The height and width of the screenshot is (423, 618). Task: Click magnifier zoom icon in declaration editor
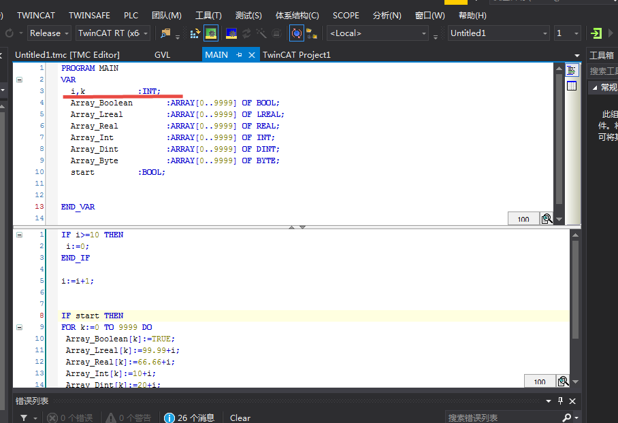(547, 218)
